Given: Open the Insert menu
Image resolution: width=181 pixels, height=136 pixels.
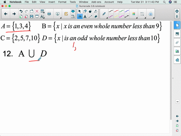Looking at the screenshot, I should click(x=52, y=2).
